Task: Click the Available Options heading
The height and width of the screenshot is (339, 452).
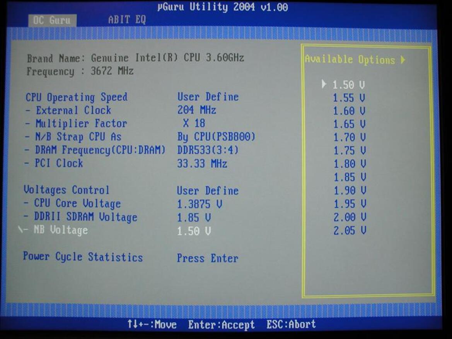Action: click(x=350, y=60)
